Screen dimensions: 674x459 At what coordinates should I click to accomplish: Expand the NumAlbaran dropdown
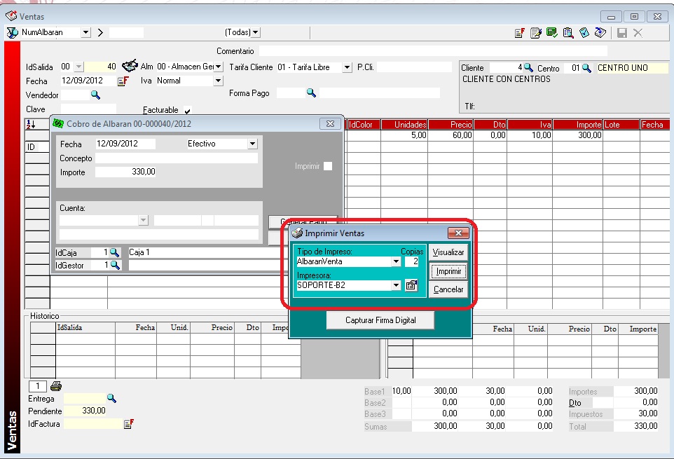(86, 32)
